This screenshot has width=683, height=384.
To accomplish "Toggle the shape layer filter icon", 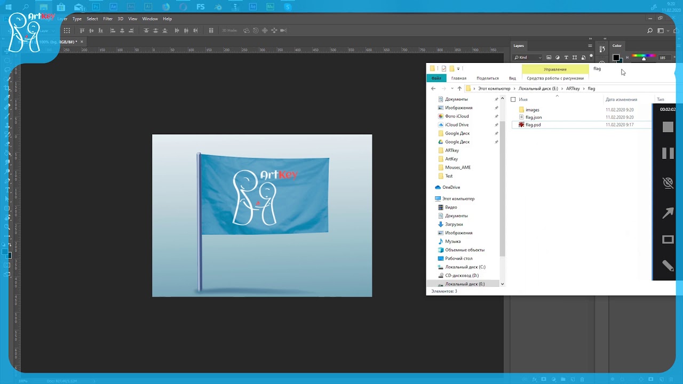I will [575, 58].
